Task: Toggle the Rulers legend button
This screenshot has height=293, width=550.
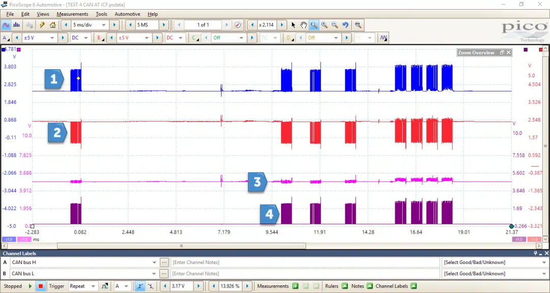Action: [x=345, y=286]
